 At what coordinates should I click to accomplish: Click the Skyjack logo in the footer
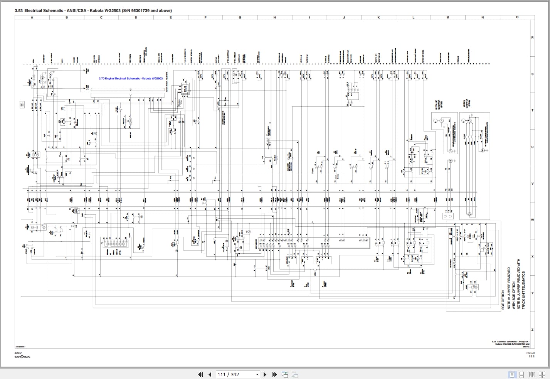click(22, 357)
